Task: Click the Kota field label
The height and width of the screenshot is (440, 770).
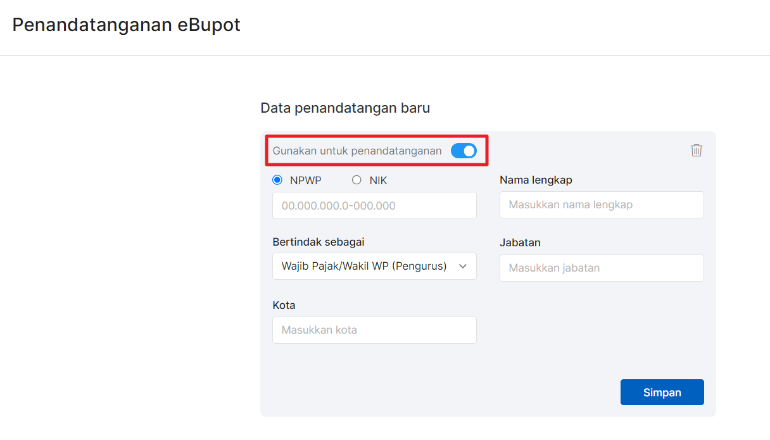Action: pyautogui.click(x=284, y=305)
